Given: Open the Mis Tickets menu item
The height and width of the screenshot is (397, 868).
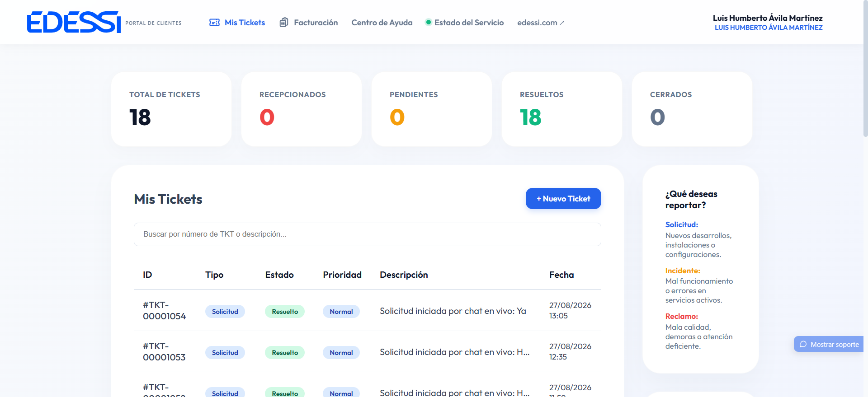Looking at the screenshot, I should [237, 23].
